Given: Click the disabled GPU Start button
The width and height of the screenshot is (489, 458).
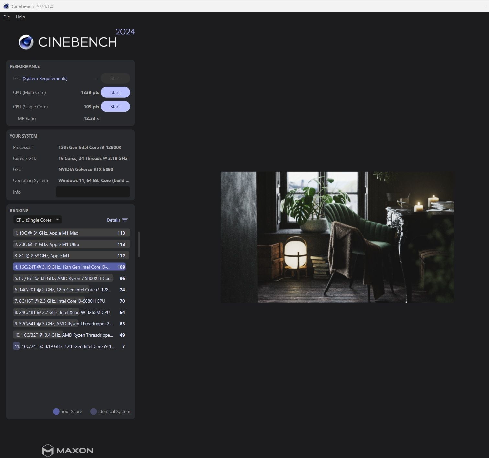Looking at the screenshot, I should [x=115, y=78].
